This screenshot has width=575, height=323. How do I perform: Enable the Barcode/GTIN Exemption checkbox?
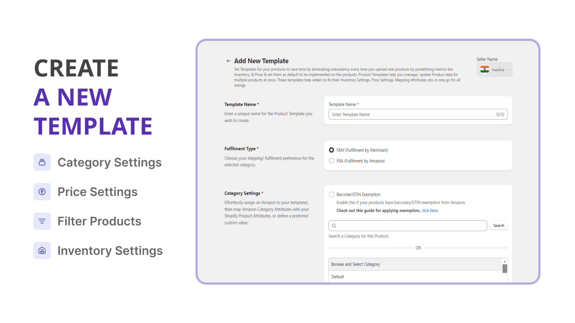point(331,195)
